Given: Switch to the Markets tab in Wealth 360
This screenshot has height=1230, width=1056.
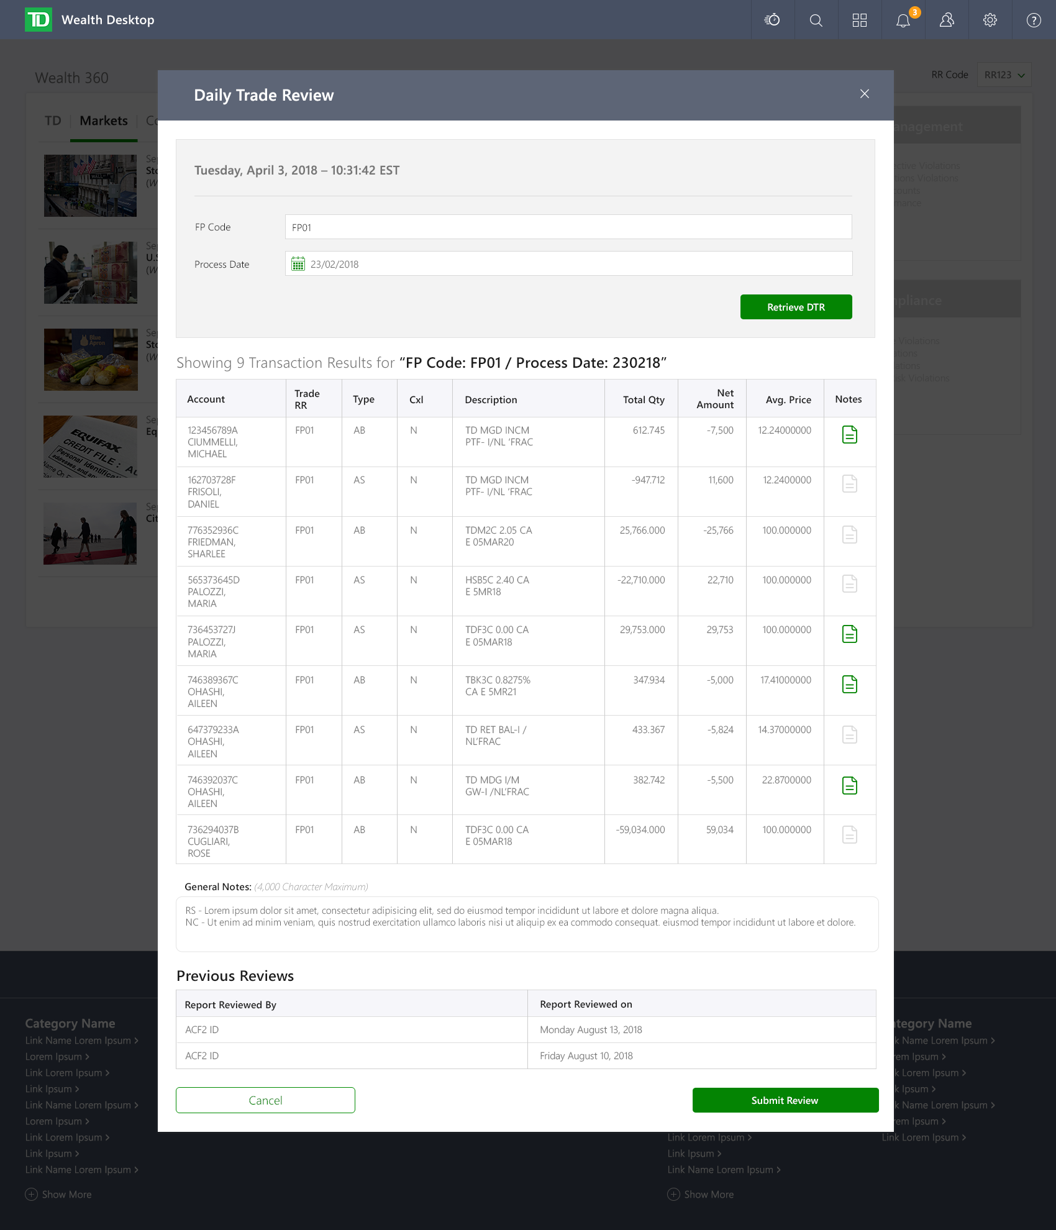Looking at the screenshot, I should [x=104, y=121].
